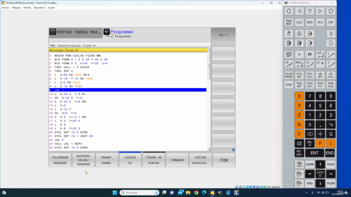Click the CR circle with radius key

coord(289,64)
